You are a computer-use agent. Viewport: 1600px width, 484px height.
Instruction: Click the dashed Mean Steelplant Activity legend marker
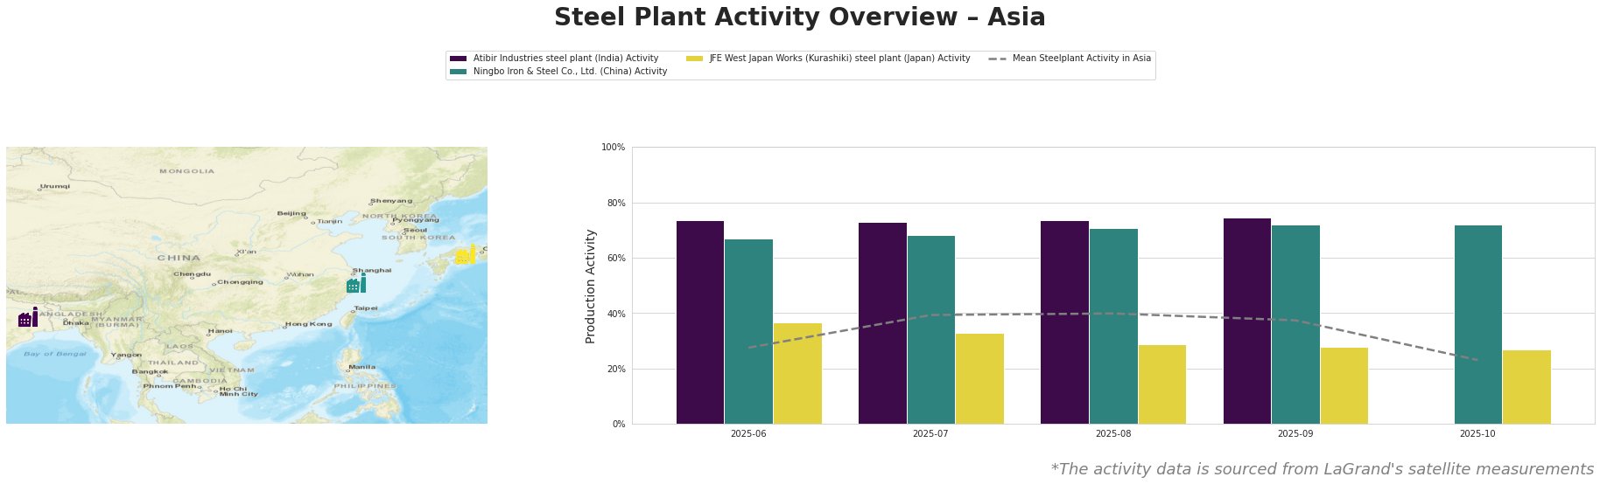(x=997, y=59)
